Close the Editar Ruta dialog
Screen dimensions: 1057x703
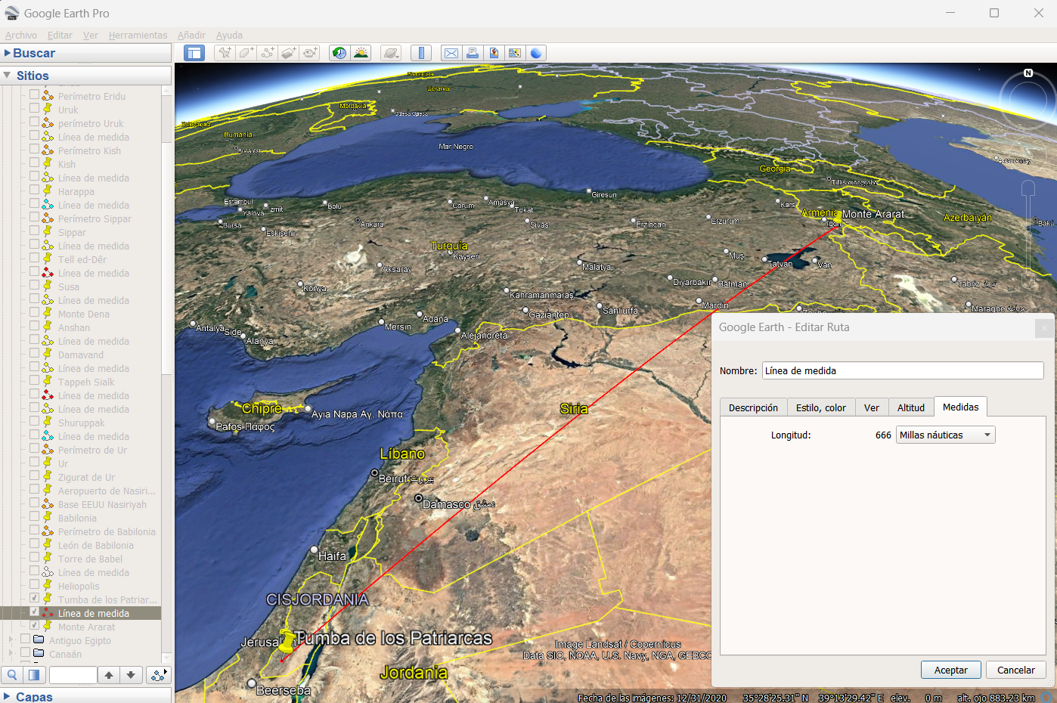click(1044, 327)
